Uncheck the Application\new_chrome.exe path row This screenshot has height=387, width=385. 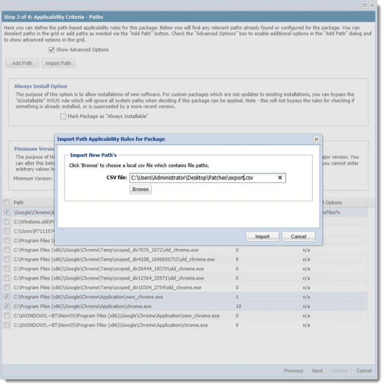click(7, 297)
